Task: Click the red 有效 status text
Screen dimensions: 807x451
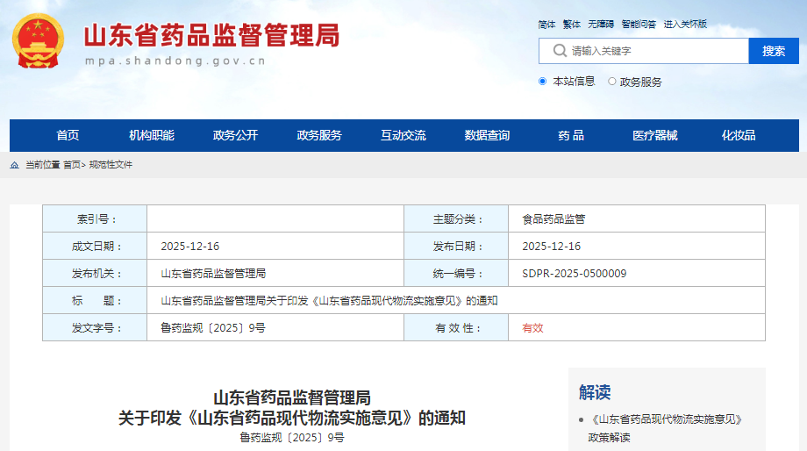Action: point(532,328)
